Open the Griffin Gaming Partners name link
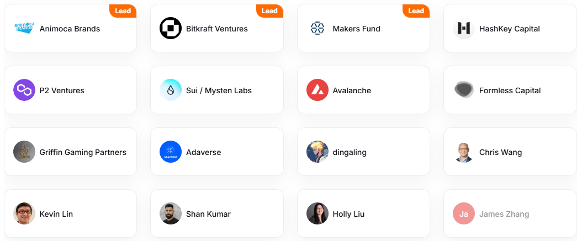582x241 pixels. (83, 152)
